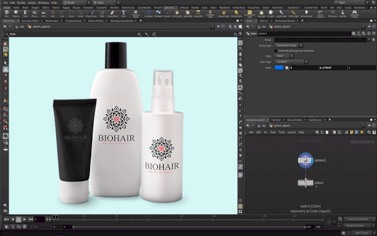The height and width of the screenshot is (236, 377).
Task: Click the sticky note icon in network toolbar
Action: coord(351,132)
